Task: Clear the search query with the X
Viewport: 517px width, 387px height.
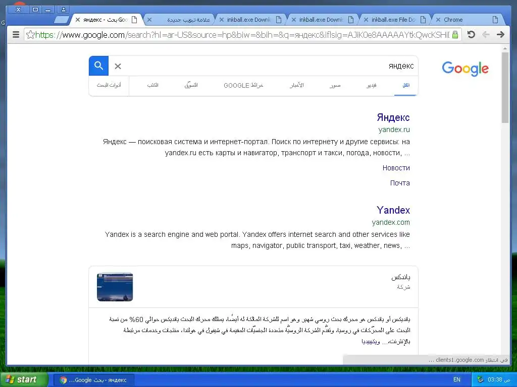Action: point(118,67)
